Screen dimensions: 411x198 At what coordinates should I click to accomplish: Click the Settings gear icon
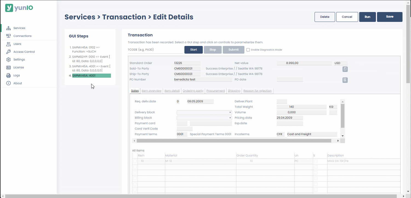point(8,59)
